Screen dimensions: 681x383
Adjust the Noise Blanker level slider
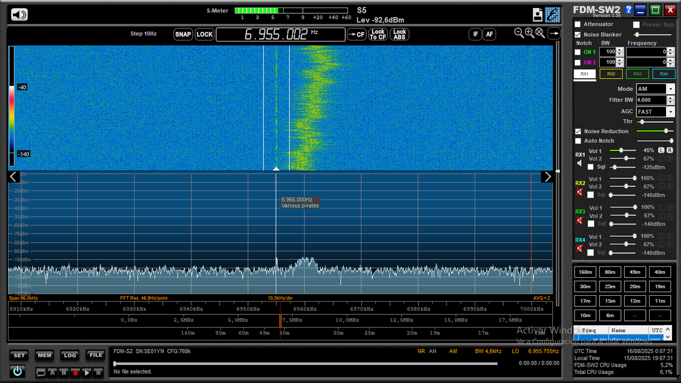point(653,35)
